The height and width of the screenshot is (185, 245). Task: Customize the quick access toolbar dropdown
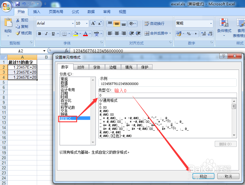point(45,4)
